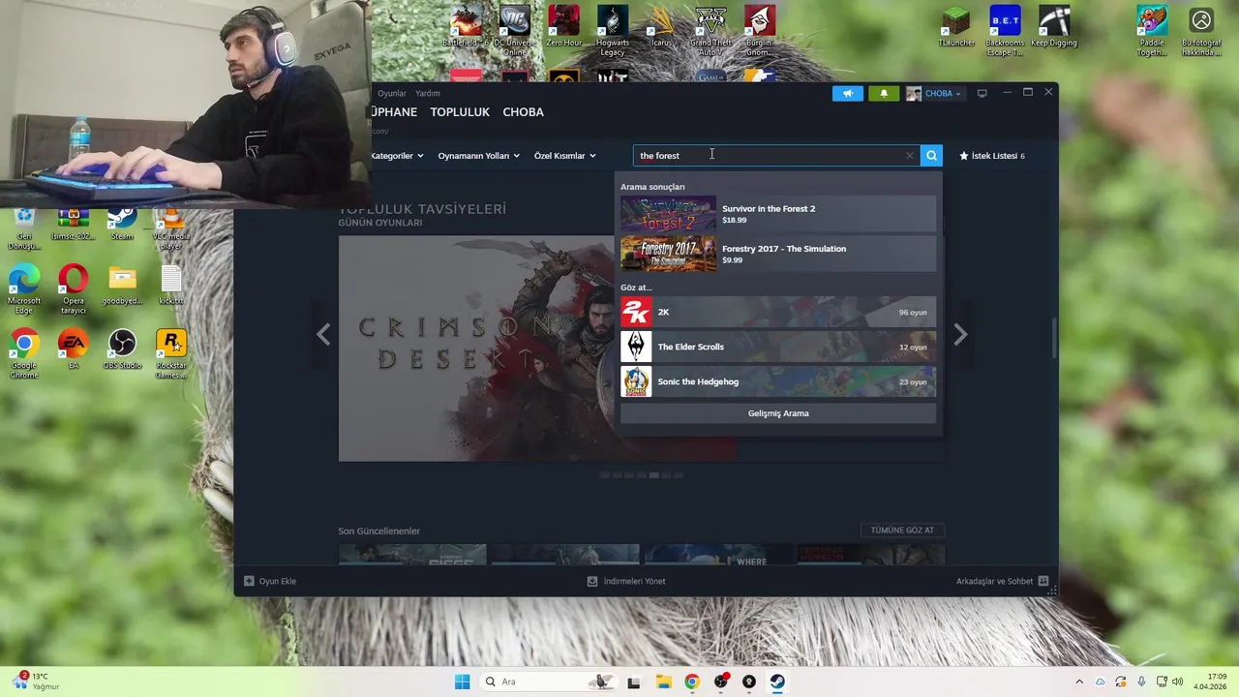
Task: Open Grand Theft Auto V desktop shortcut
Action: coord(710,31)
